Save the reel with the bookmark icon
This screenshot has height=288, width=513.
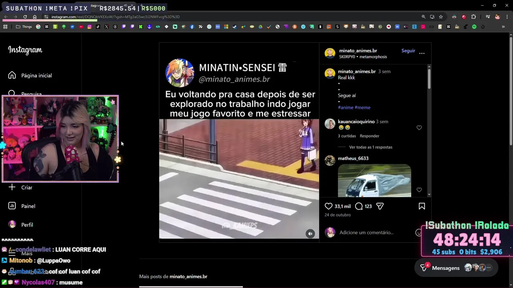(x=422, y=206)
